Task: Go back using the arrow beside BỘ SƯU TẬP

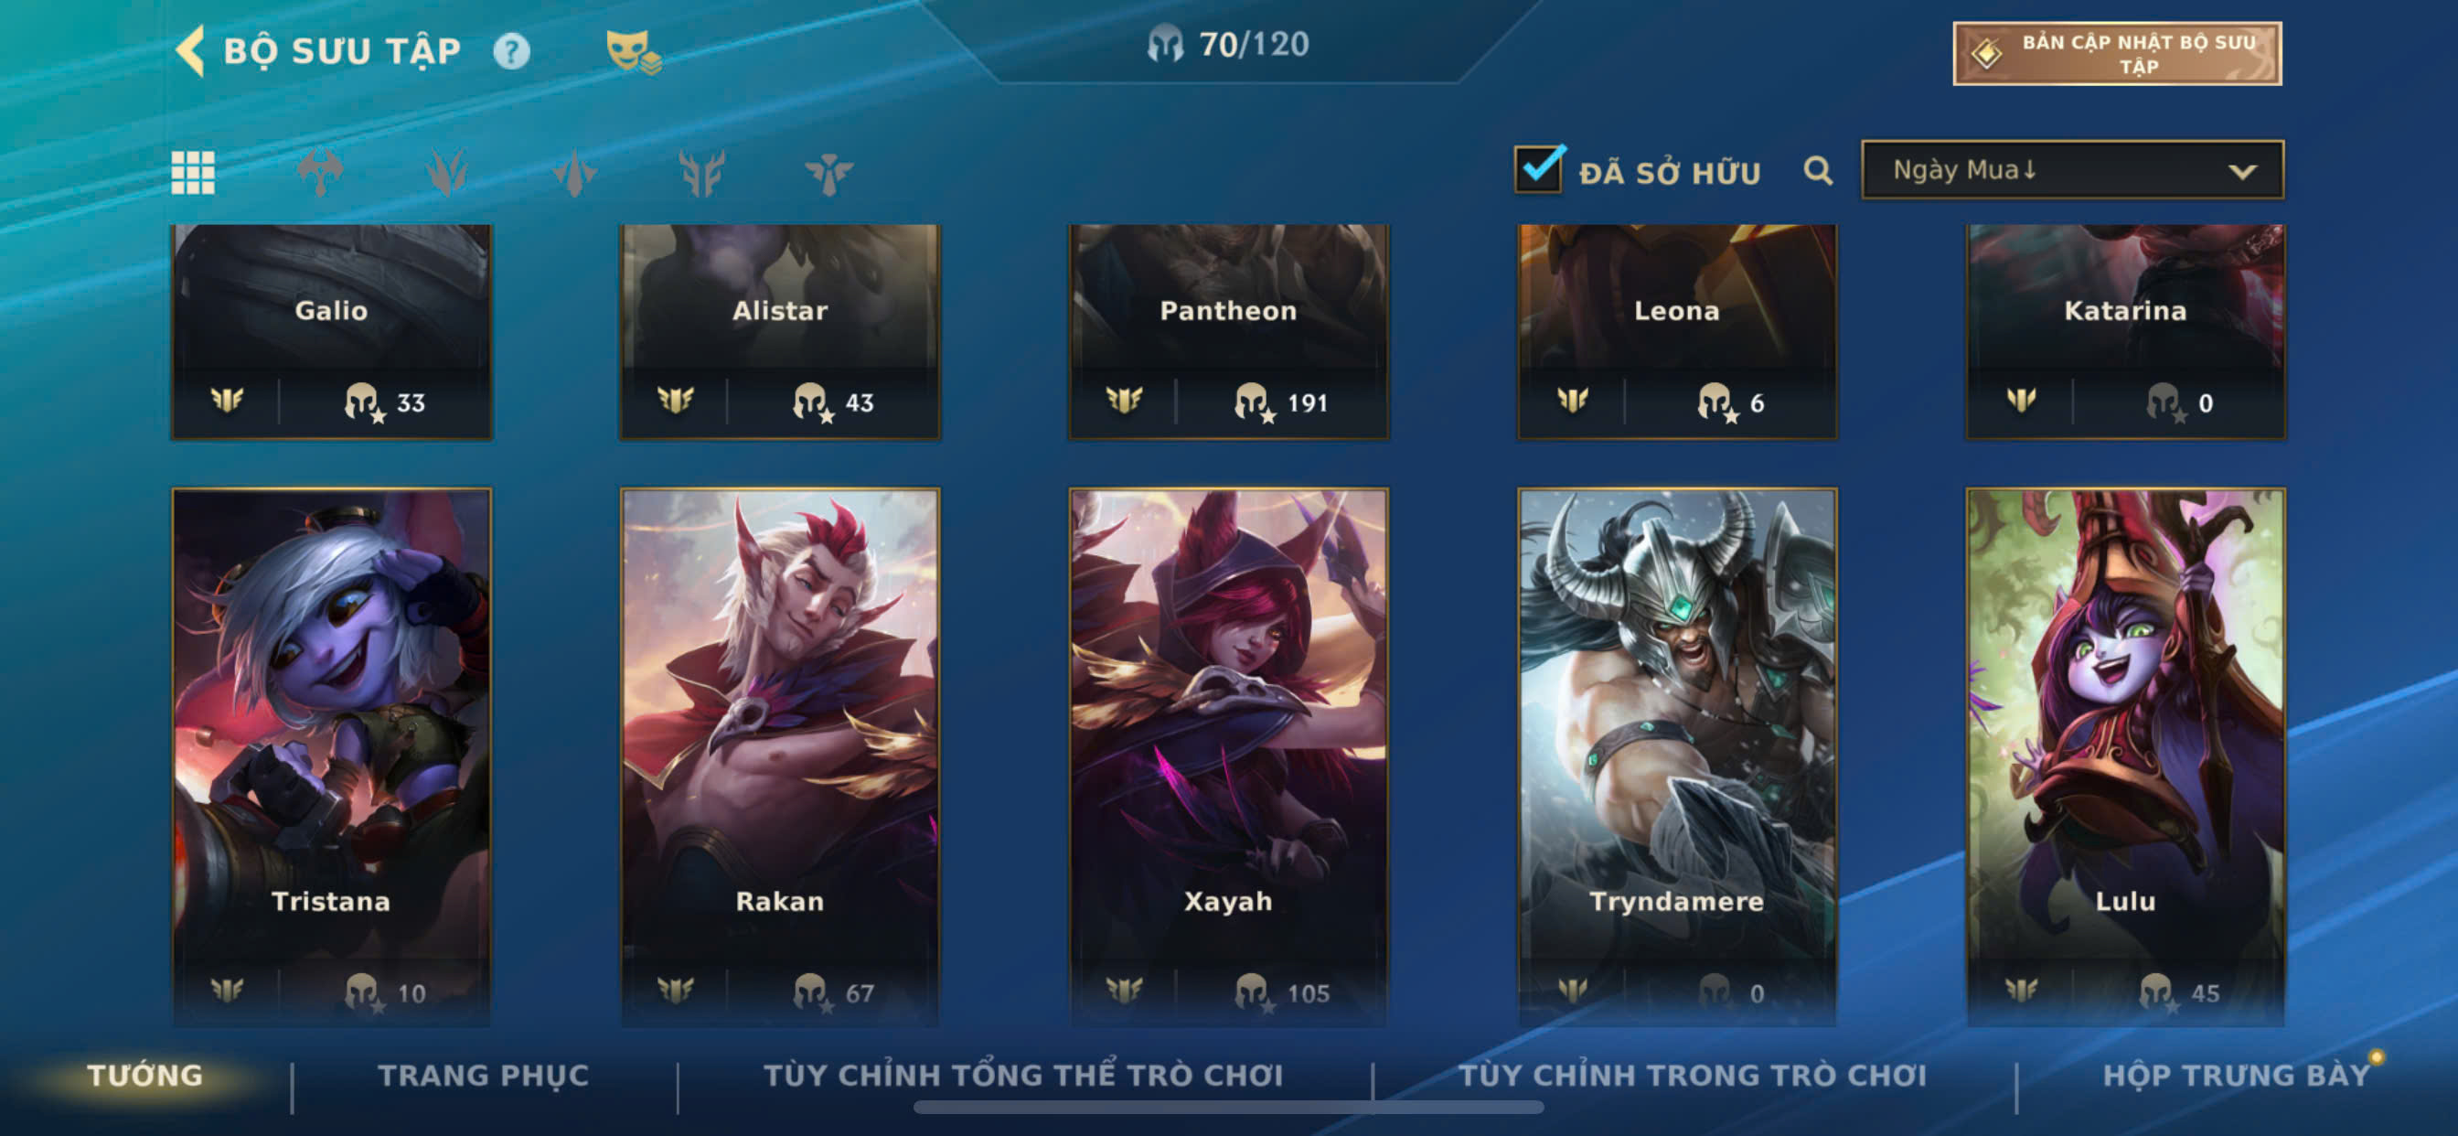Action: pyautogui.click(x=190, y=50)
